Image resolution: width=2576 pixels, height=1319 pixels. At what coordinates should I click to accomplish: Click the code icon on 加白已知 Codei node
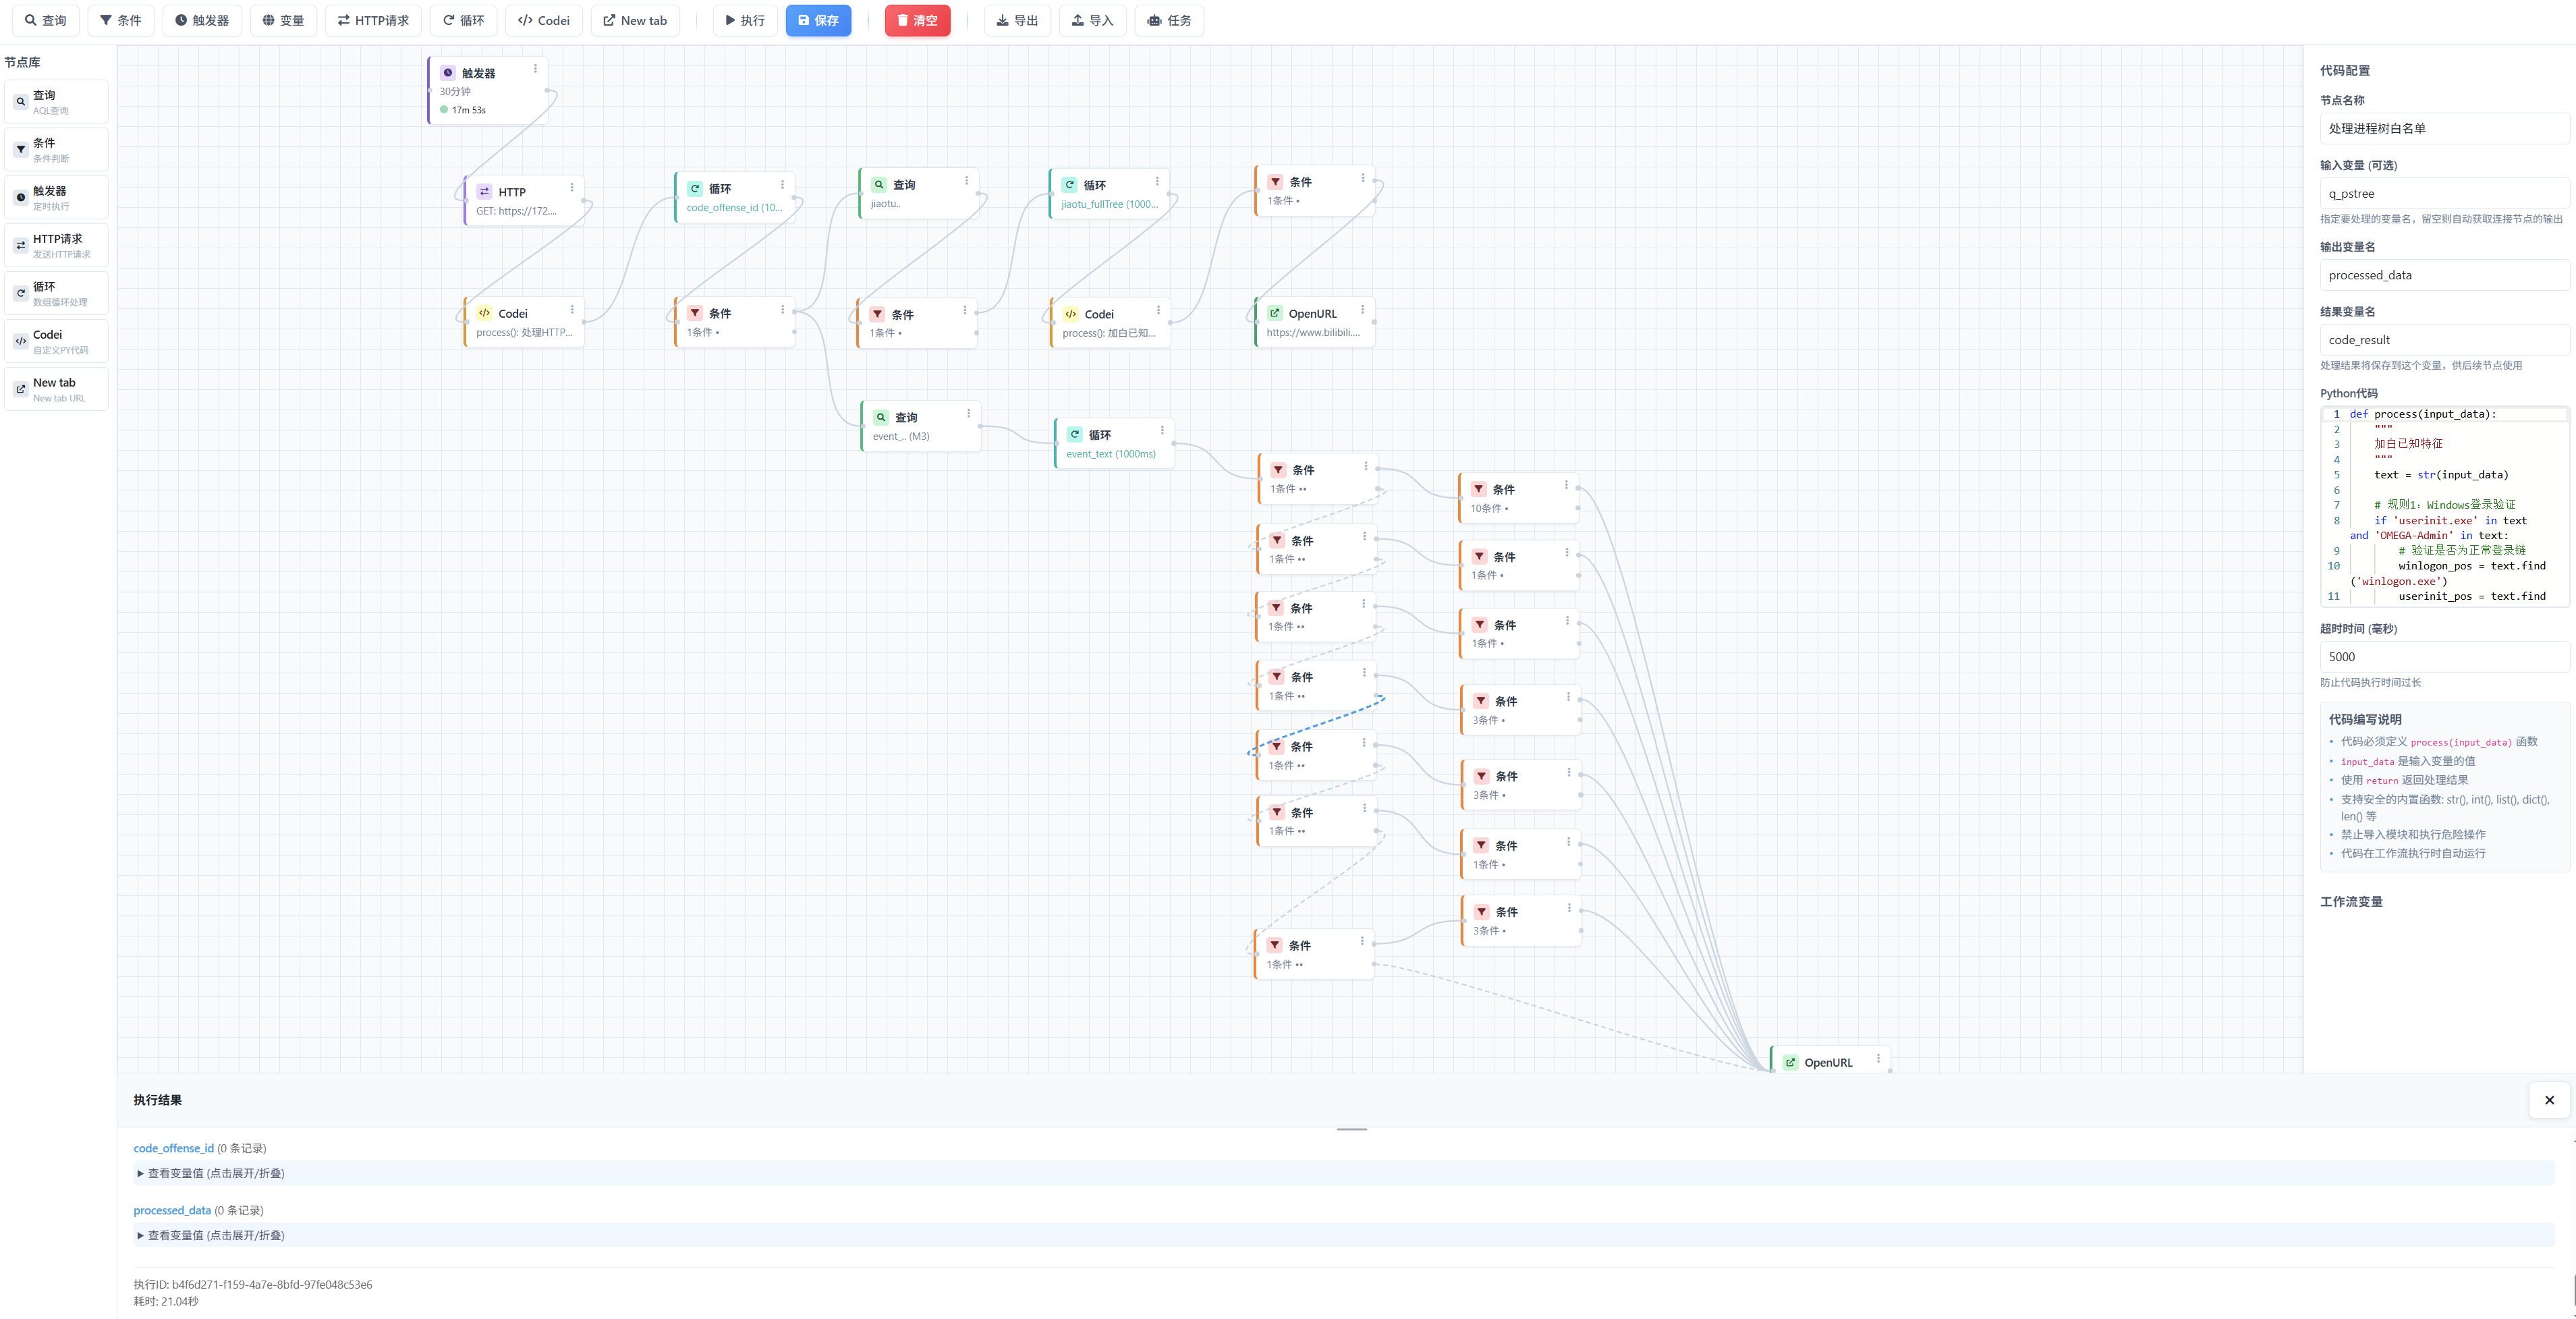[1071, 314]
